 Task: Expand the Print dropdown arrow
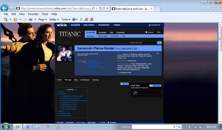35,19
